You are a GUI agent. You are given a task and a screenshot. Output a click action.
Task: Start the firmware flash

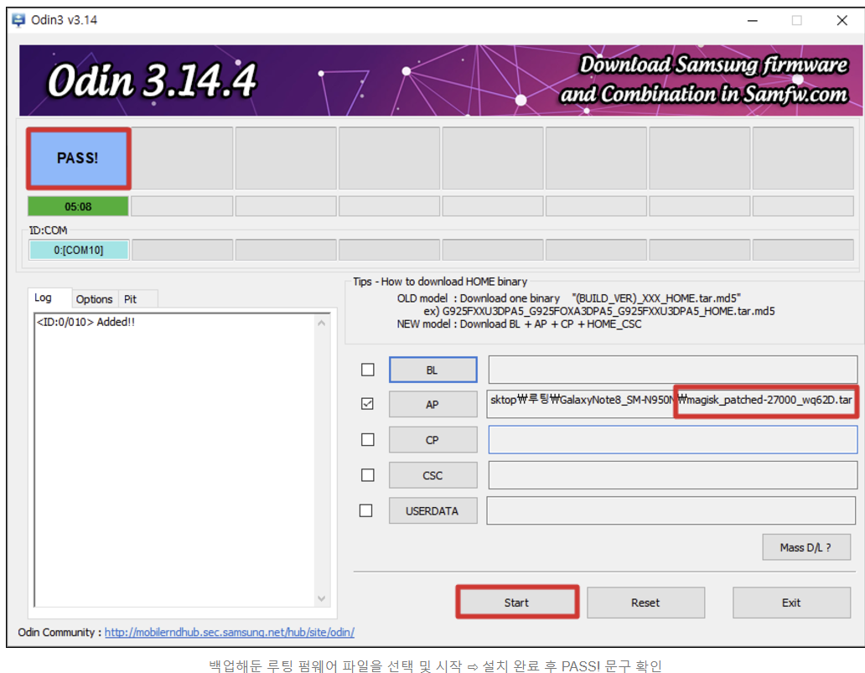[x=517, y=603]
